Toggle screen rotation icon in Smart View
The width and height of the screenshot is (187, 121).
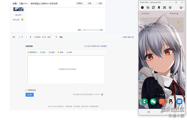click(x=148, y=8)
